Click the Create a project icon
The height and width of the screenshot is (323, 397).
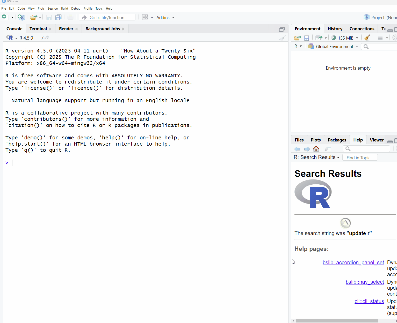click(x=21, y=17)
